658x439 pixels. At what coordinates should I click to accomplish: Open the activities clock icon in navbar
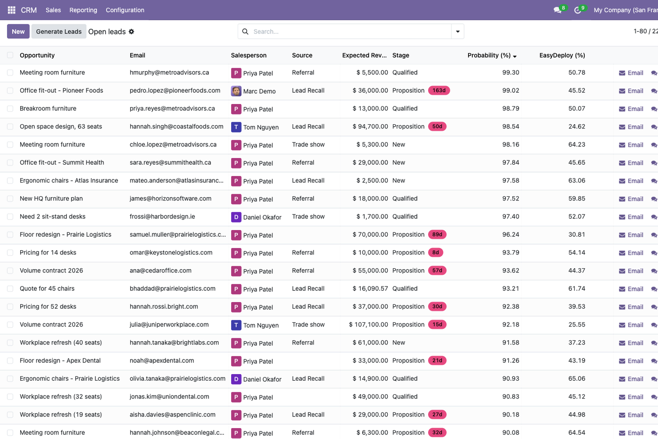pyautogui.click(x=578, y=10)
